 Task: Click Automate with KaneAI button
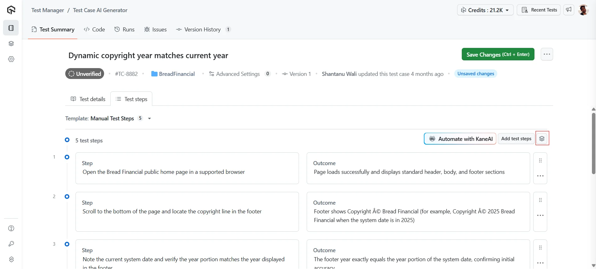[460, 139]
